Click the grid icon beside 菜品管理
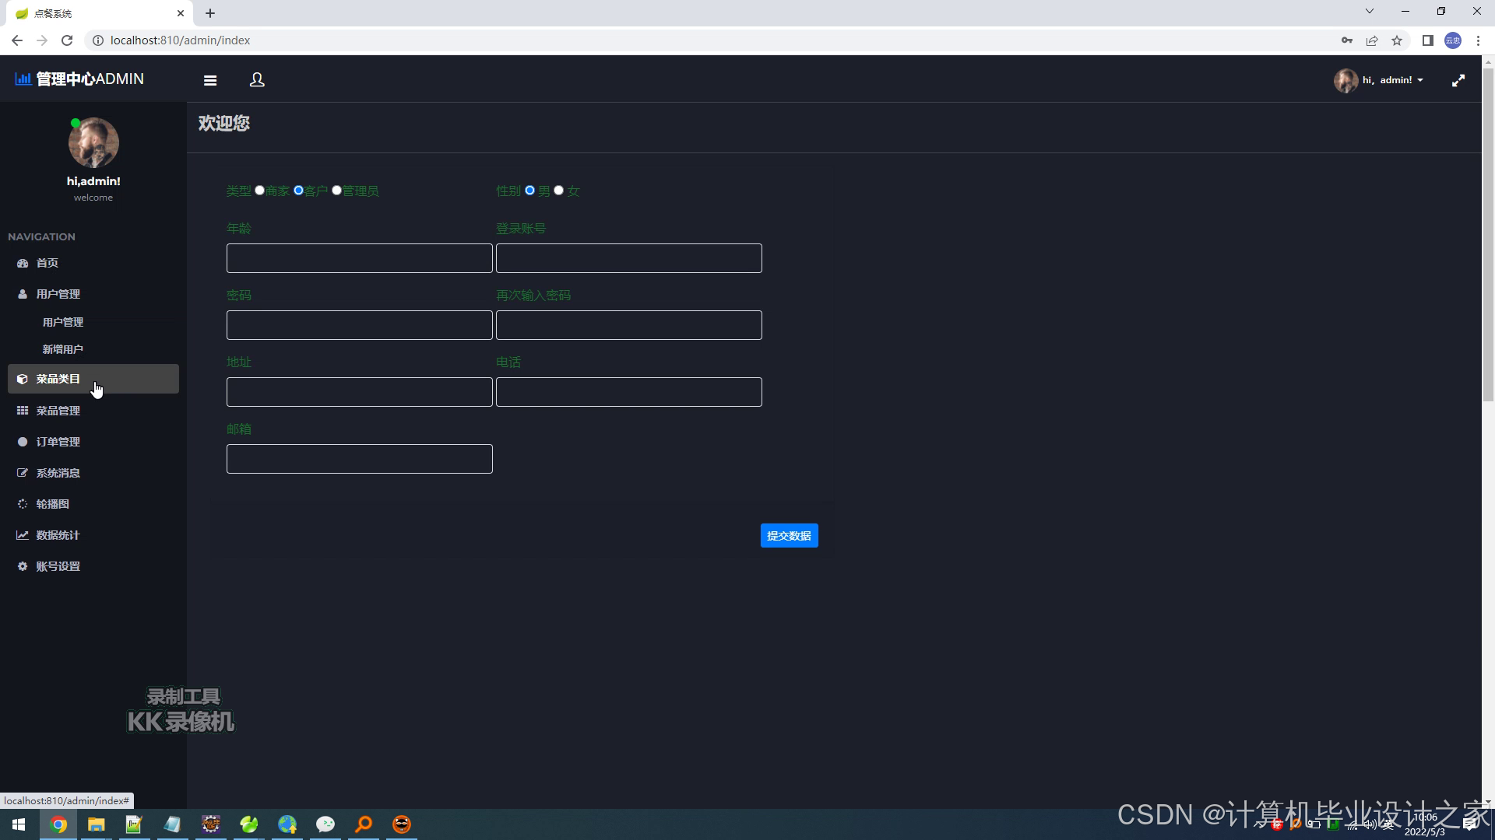This screenshot has height=840, width=1495. (23, 411)
